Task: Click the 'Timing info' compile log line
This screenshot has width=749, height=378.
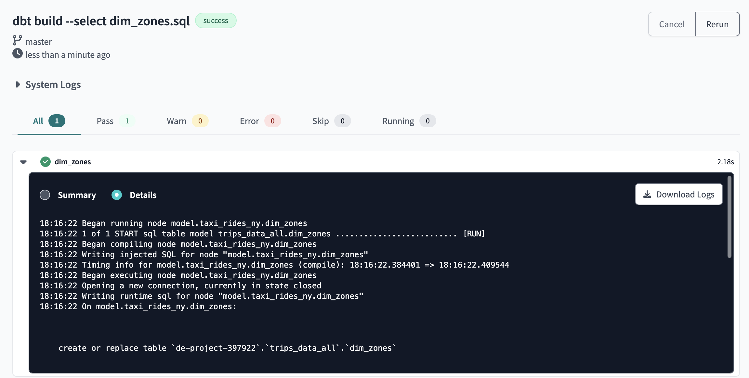Action: point(274,265)
